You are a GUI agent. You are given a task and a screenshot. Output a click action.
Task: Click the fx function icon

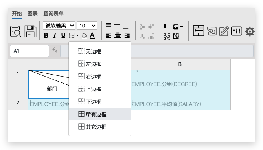(55, 50)
